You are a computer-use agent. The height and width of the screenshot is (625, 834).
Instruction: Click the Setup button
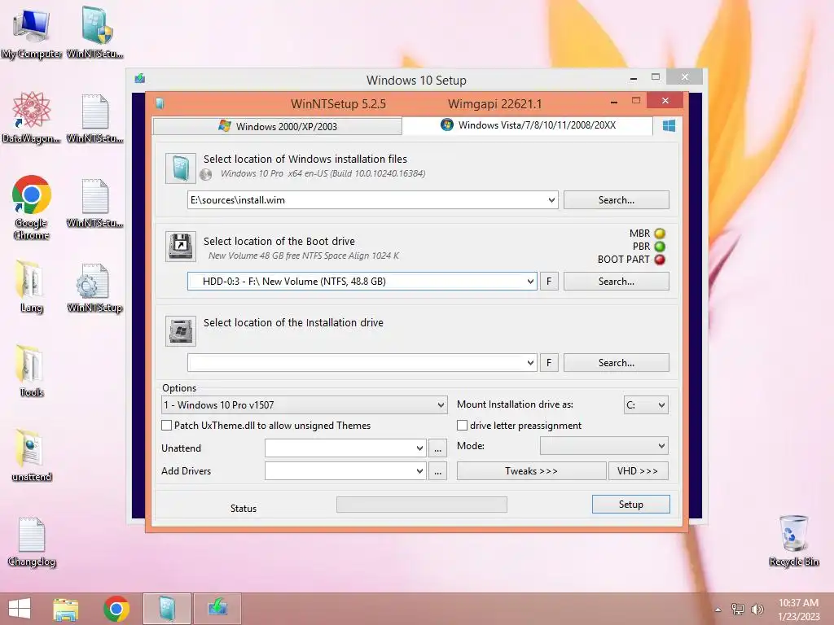631,505
